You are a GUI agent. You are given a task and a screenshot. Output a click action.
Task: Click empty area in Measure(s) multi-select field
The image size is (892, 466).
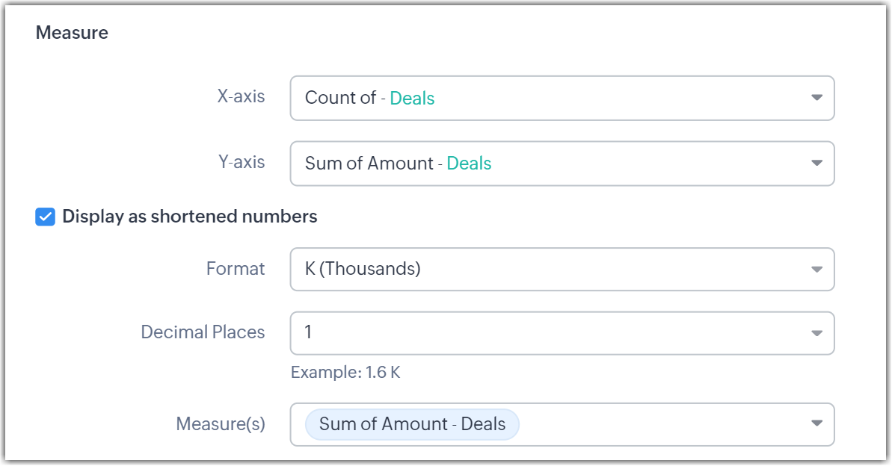click(x=658, y=424)
